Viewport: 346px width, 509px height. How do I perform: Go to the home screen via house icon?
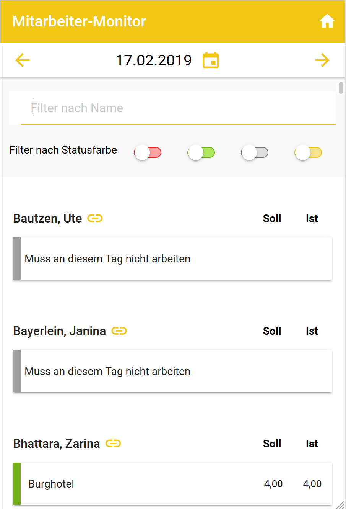click(x=327, y=21)
